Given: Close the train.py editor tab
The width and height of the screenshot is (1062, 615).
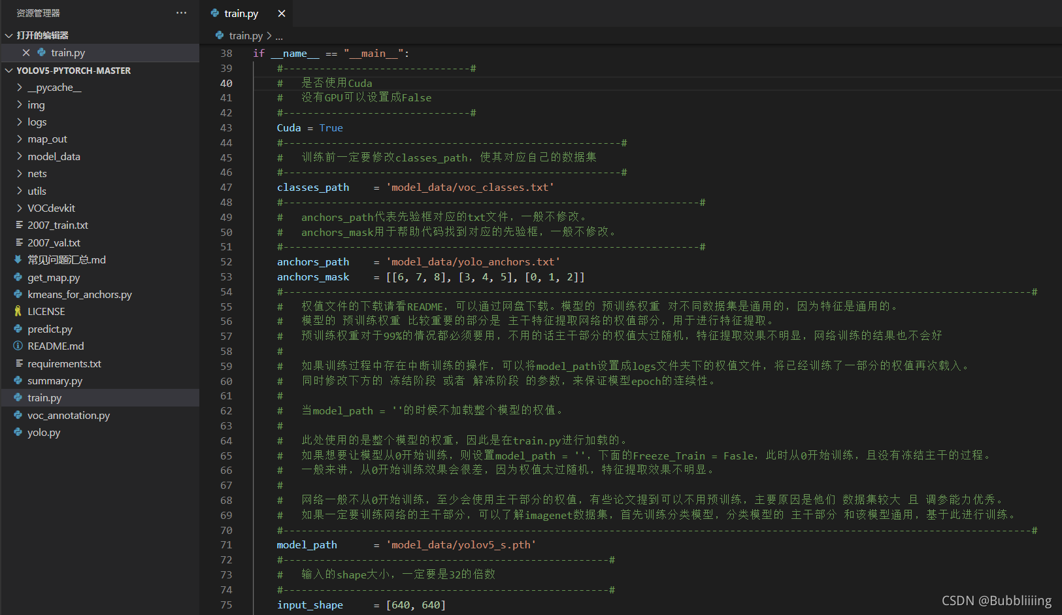Looking at the screenshot, I should pos(282,13).
